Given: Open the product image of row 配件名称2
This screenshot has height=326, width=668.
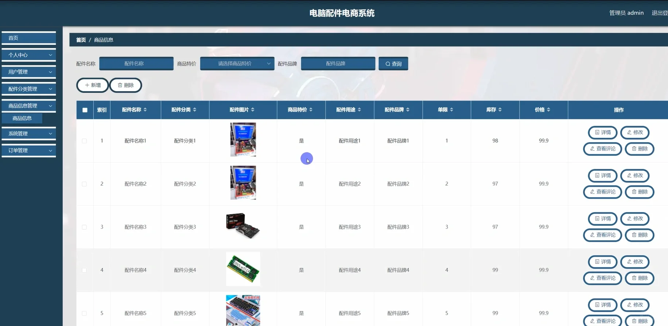Looking at the screenshot, I should pyautogui.click(x=243, y=183).
